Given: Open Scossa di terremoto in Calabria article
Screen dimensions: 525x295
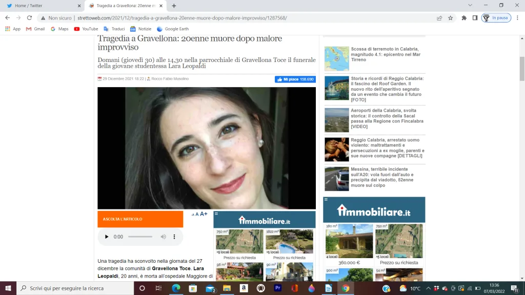Looking at the screenshot, I should click(386, 54).
